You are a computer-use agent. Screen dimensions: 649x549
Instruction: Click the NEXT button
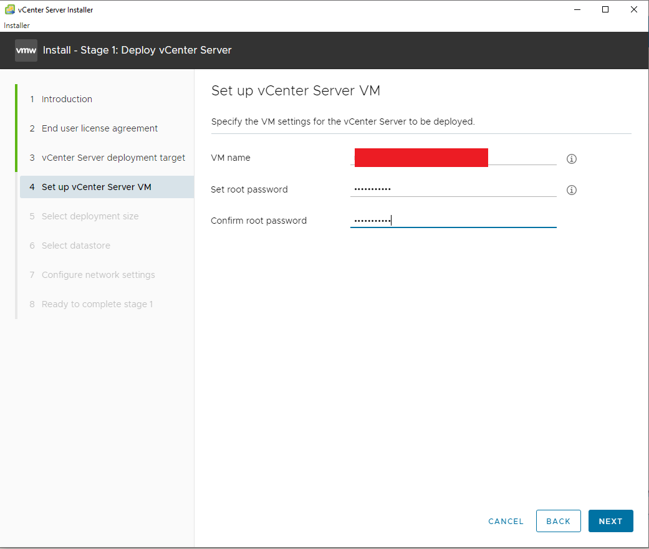click(610, 522)
